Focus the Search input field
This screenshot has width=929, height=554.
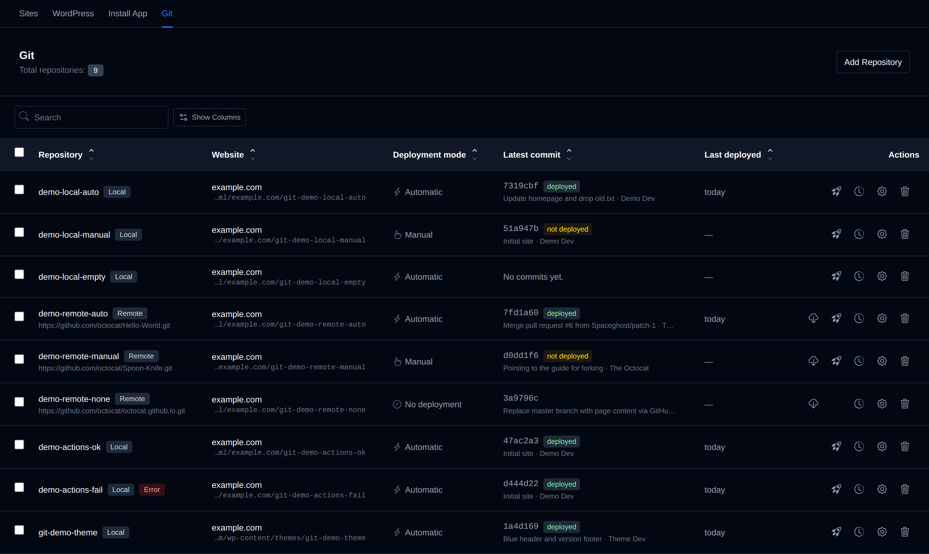(x=91, y=117)
